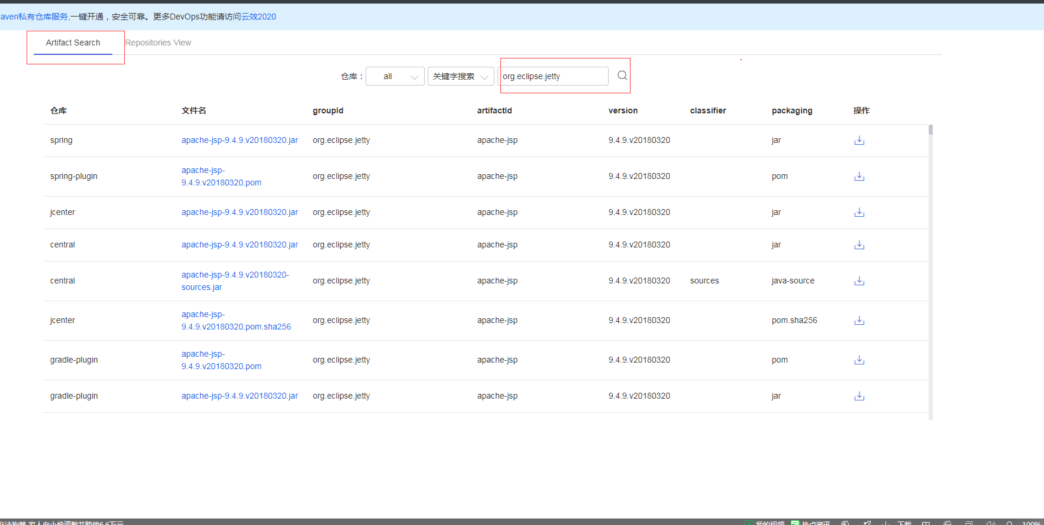
Task: Select the apache-jsp artifactId in spring row
Action: [497, 140]
